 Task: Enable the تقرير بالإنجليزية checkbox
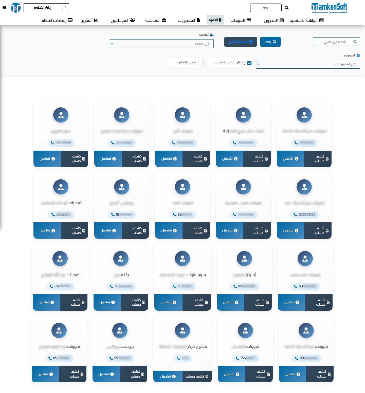[x=200, y=63]
